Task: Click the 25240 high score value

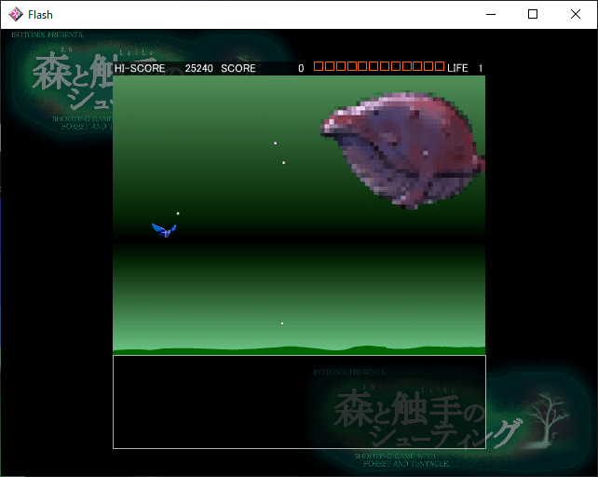Action: pos(199,68)
